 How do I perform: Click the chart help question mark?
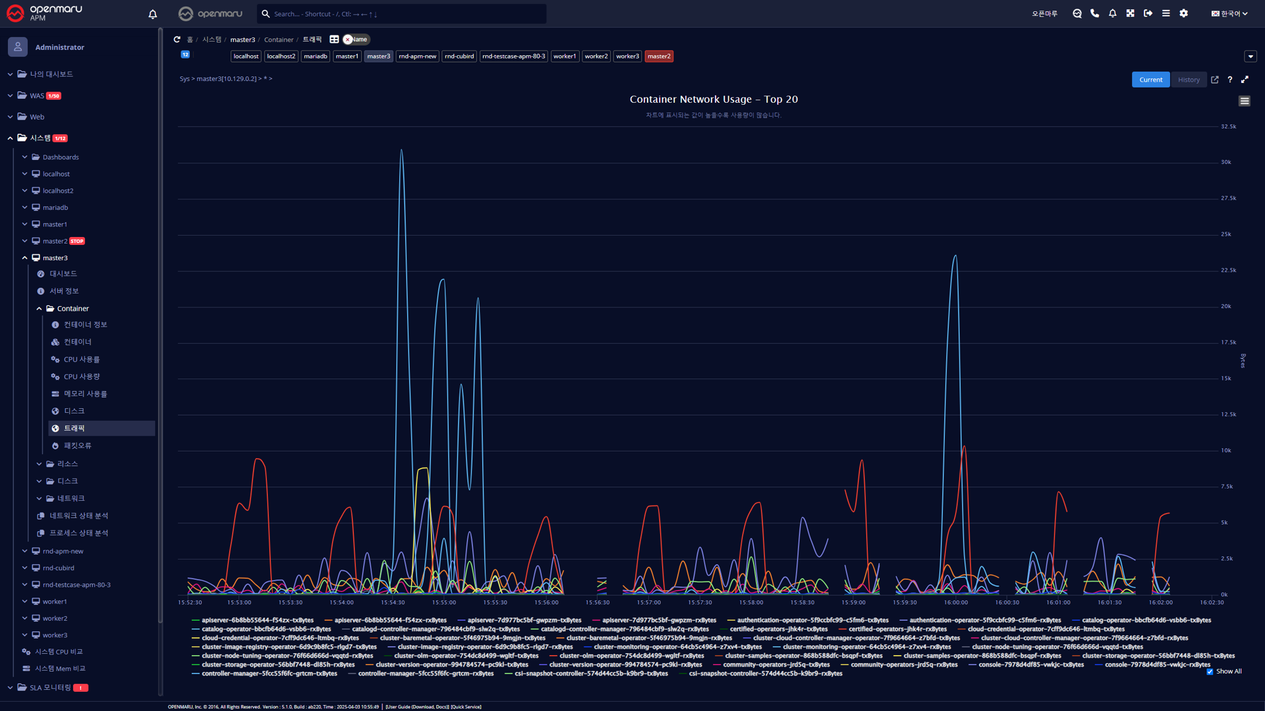coord(1229,80)
